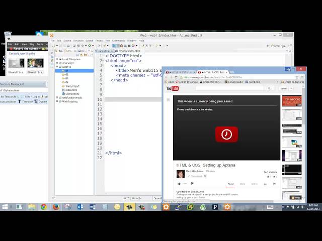This screenshot has width=322, height=241.
Task: Select the About tab under the video
Action: point(230,184)
